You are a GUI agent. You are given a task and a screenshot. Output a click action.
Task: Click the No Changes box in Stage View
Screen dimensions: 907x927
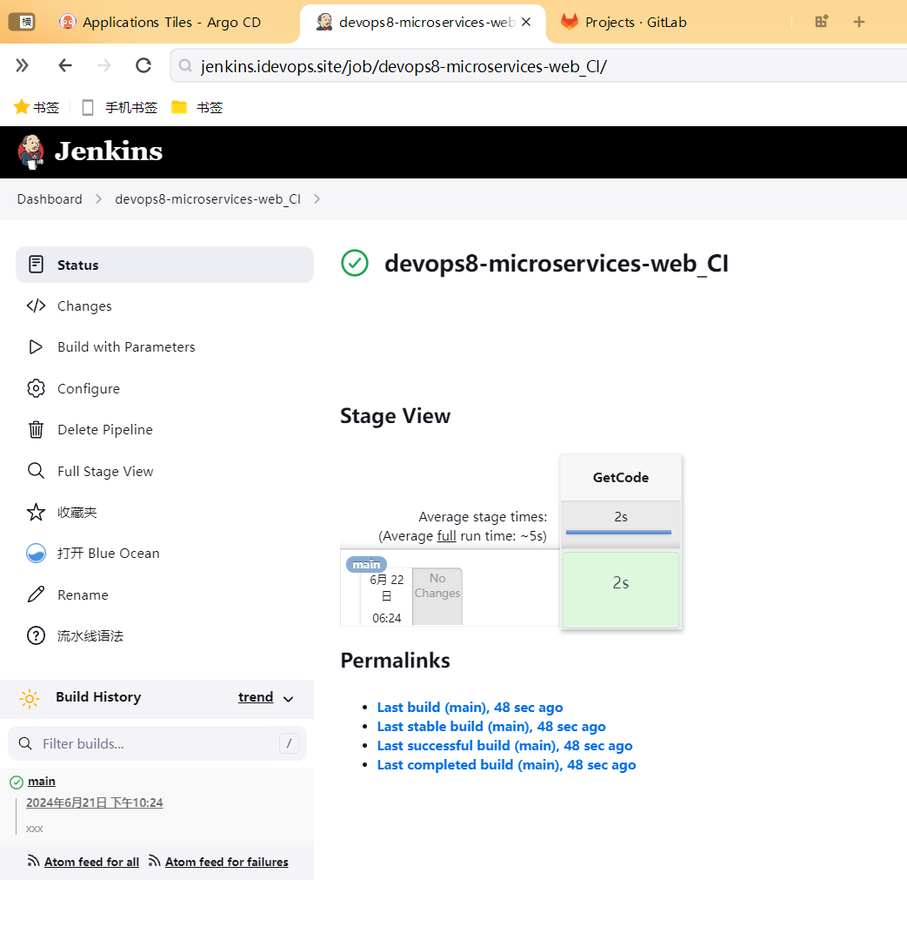[x=437, y=596]
